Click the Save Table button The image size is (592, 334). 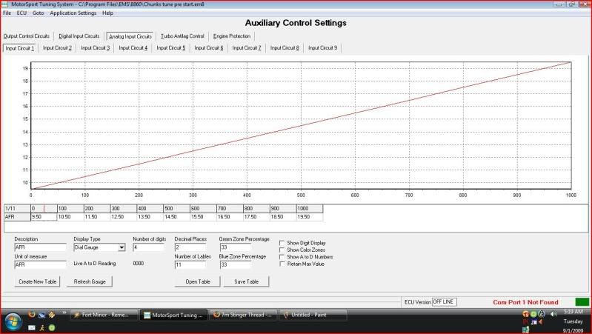[246, 281]
